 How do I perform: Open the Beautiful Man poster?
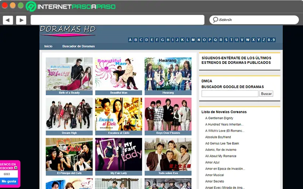click(x=119, y=74)
